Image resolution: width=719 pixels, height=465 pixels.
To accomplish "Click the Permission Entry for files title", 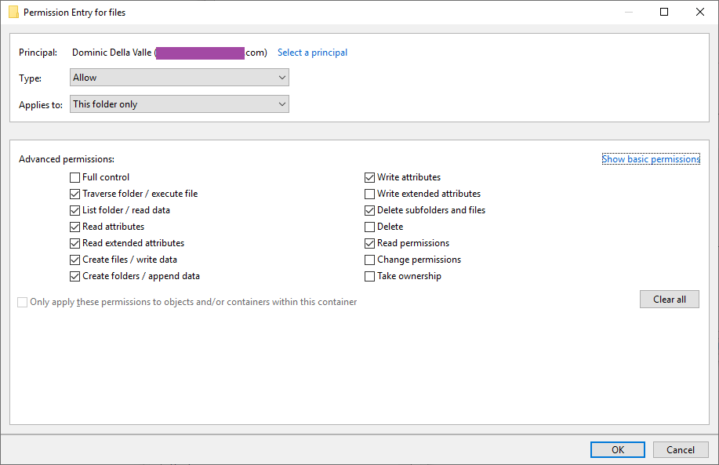I will tap(74, 13).
